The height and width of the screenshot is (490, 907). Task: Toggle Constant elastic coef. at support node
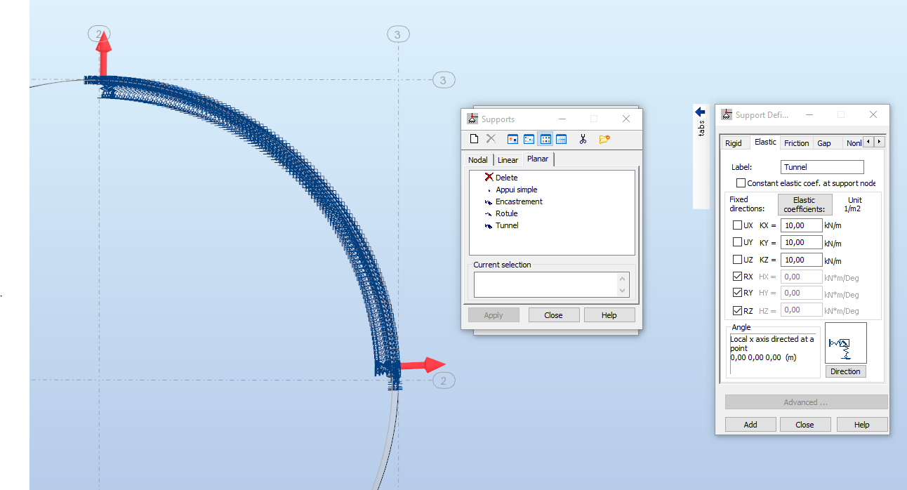[741, 183]
